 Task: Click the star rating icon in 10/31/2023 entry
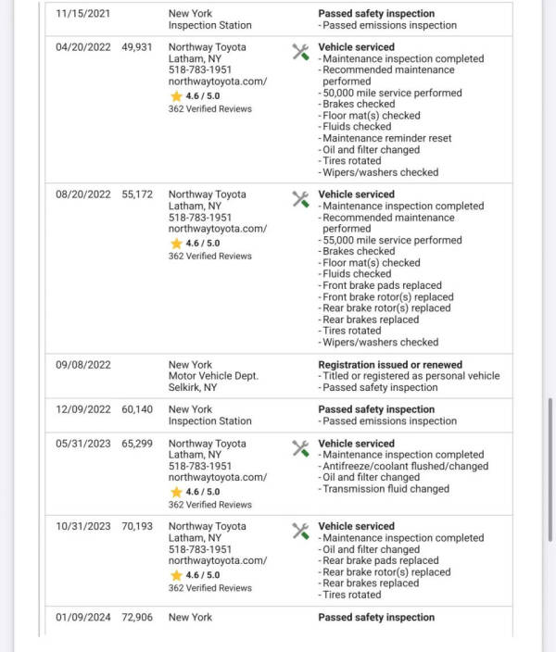pos(176,575)
